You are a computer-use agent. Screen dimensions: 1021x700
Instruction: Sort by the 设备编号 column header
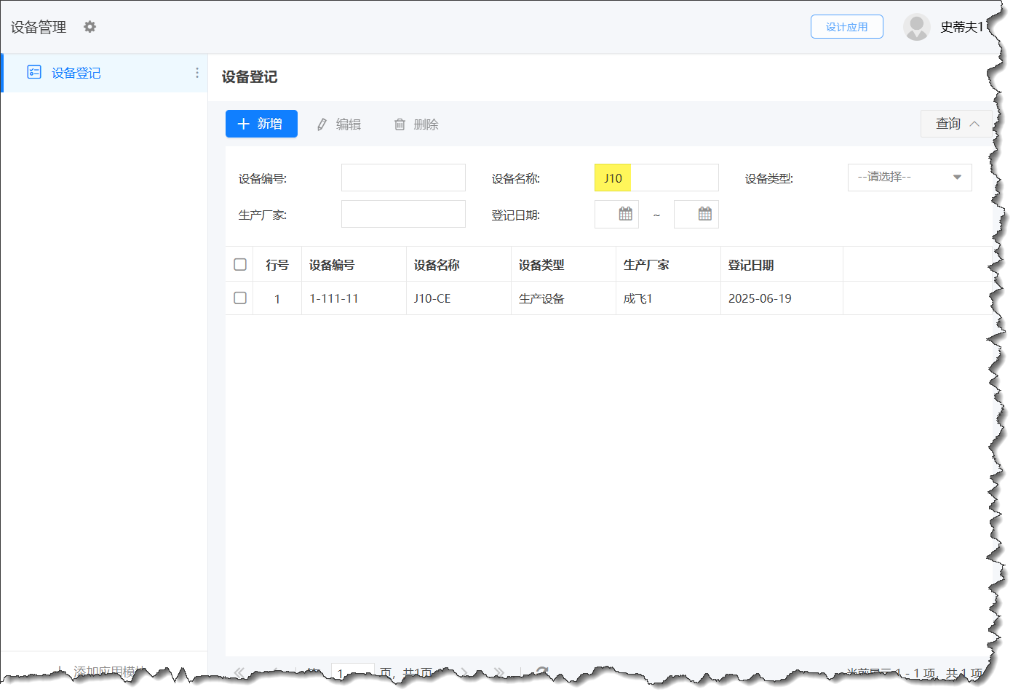click(332, 265)
